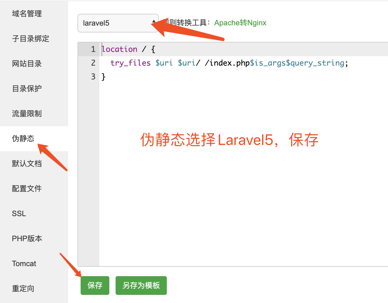This screenshot has height=303, width=388.
Task: Open the Tomcat section
Action: pos(24,263)
